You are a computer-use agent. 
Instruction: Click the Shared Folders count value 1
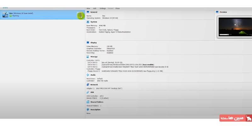click(x=100, y=106)
